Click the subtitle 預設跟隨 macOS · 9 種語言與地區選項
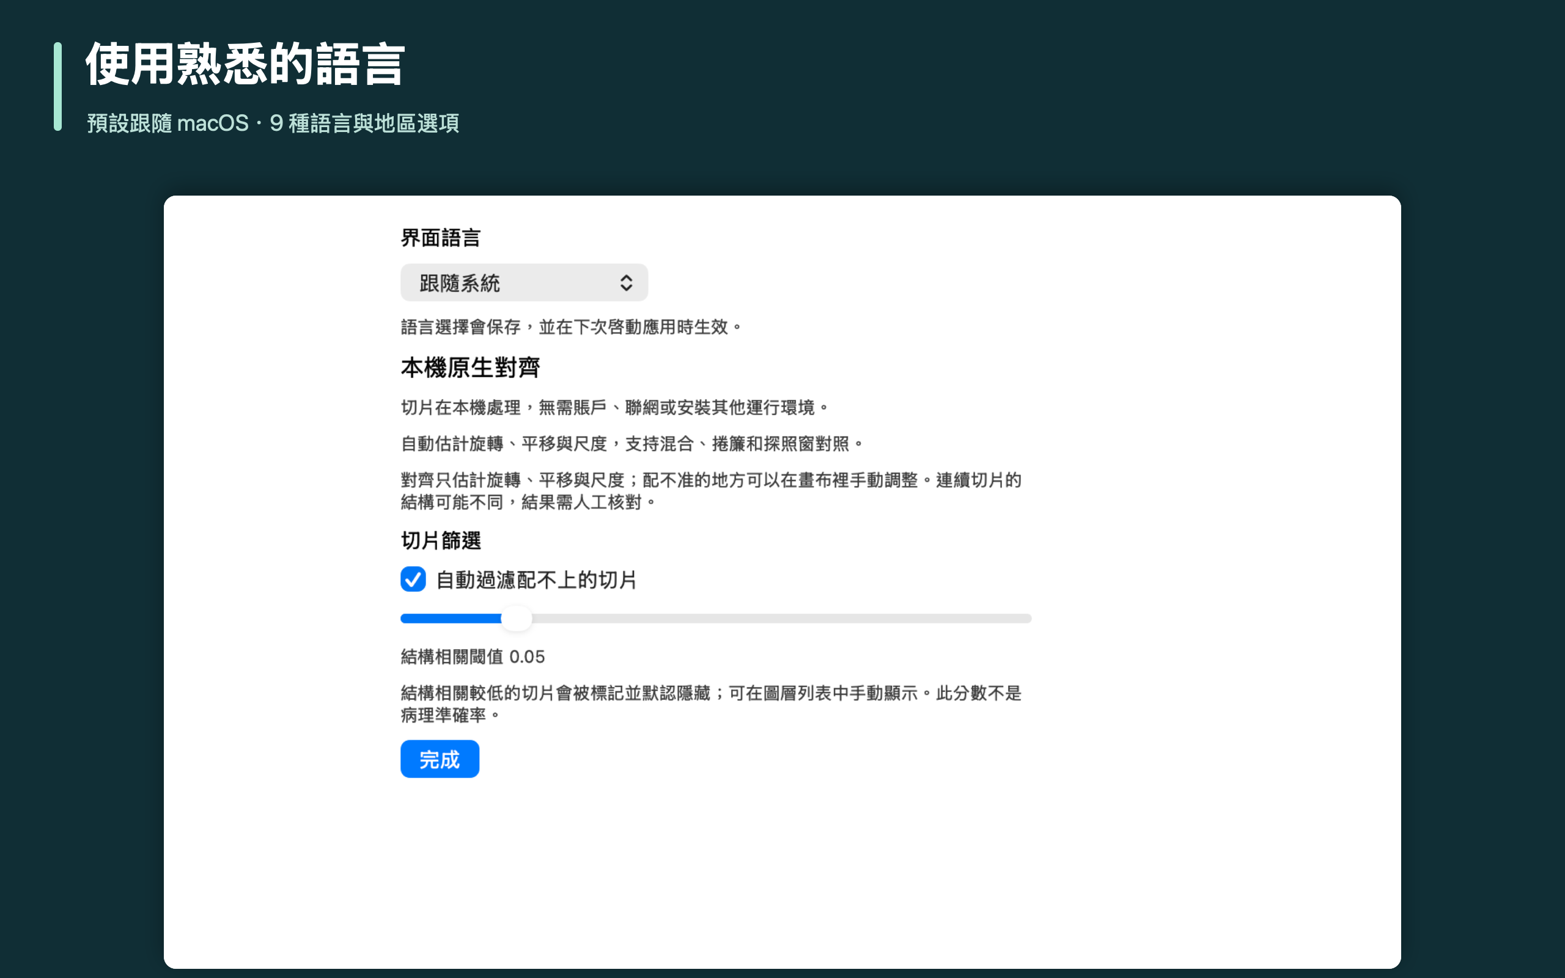1565x978 pixels. 273,123
